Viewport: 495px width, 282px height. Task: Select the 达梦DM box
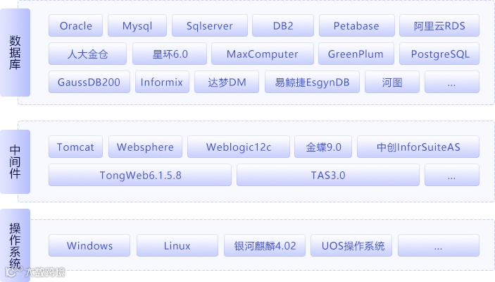(x=227, y=82)
